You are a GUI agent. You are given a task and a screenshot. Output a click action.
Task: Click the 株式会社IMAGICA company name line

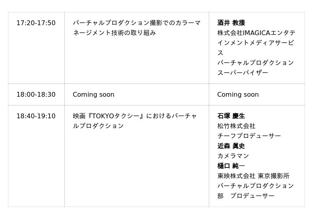click(x=256, y=33)
